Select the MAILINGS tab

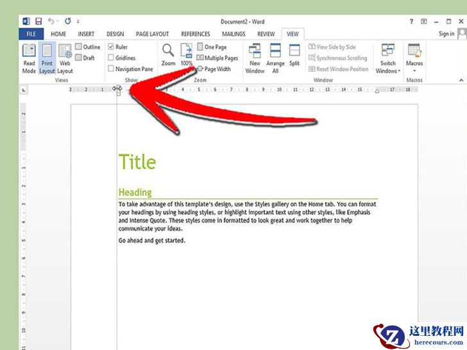tap(234, 34)
